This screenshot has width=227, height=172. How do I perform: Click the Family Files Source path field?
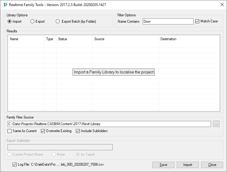tap(109, 124)
